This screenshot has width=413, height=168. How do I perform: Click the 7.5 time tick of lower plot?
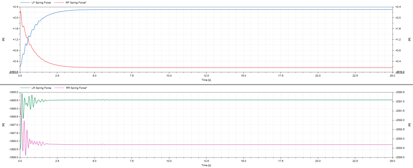click(x=132, y=162)
